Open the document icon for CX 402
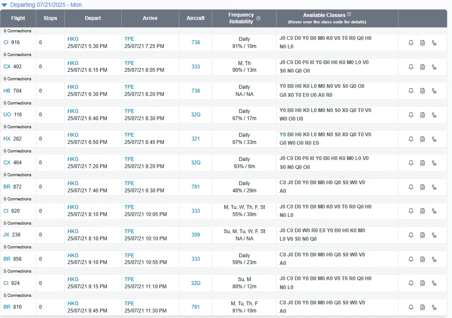The width and height of the screenshot is (452, 318). click(423, 67)
